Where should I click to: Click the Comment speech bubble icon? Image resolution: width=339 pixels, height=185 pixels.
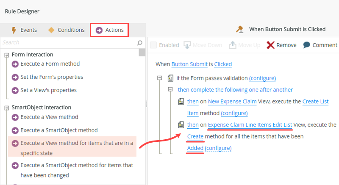click(x=306, y=45)
